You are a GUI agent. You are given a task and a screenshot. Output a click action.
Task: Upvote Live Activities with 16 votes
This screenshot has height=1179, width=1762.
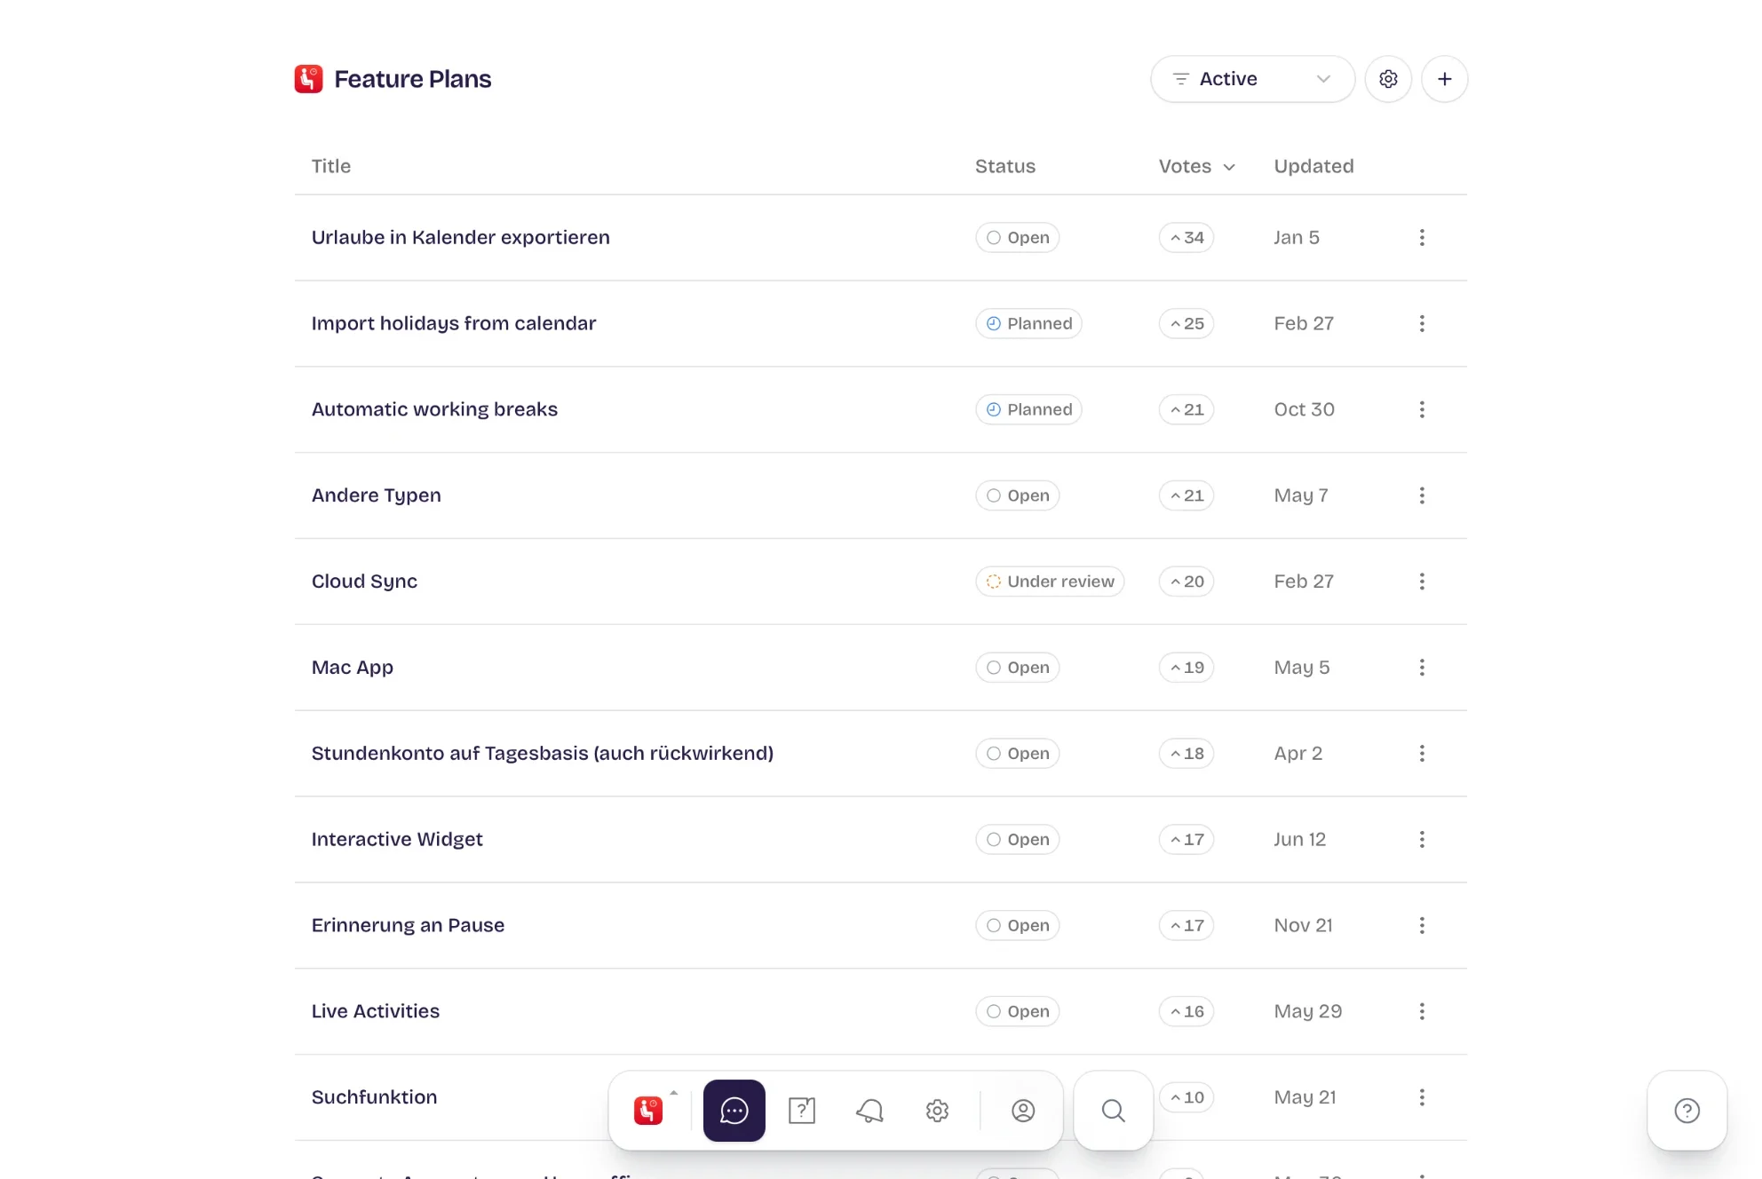pos(1187,1011)
